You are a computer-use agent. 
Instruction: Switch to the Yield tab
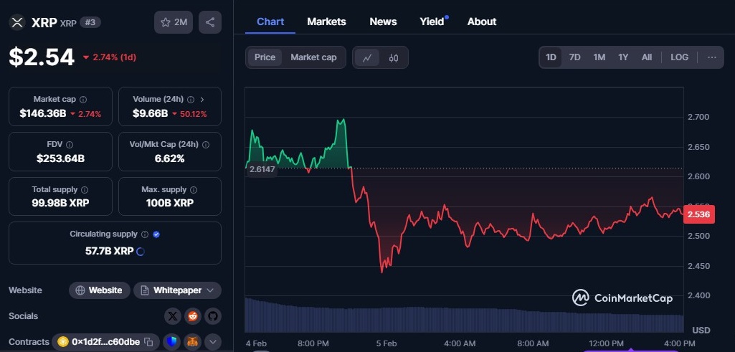pos(432,22)
